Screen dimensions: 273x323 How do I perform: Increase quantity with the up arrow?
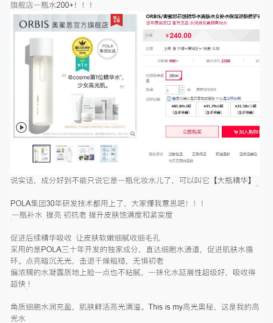coord(182,88)
